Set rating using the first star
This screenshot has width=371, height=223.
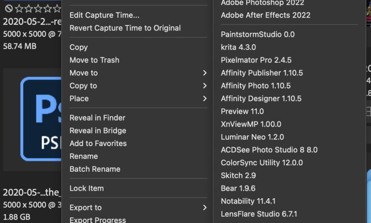(x=19, y=9)
